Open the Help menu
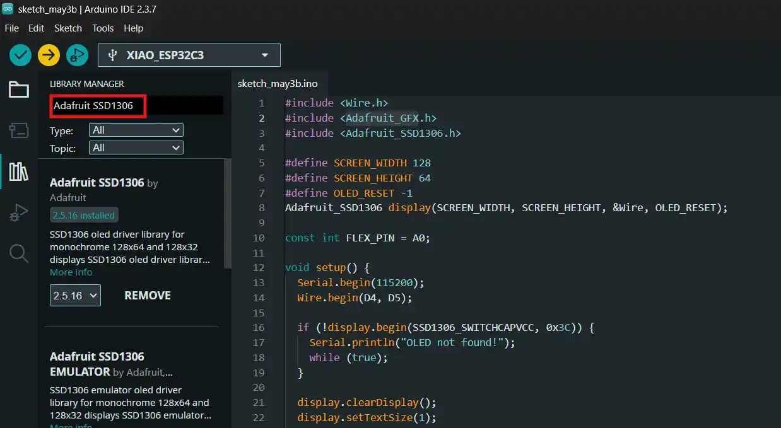This screenshot has width=781, height=428. click(x=133, y=28)
